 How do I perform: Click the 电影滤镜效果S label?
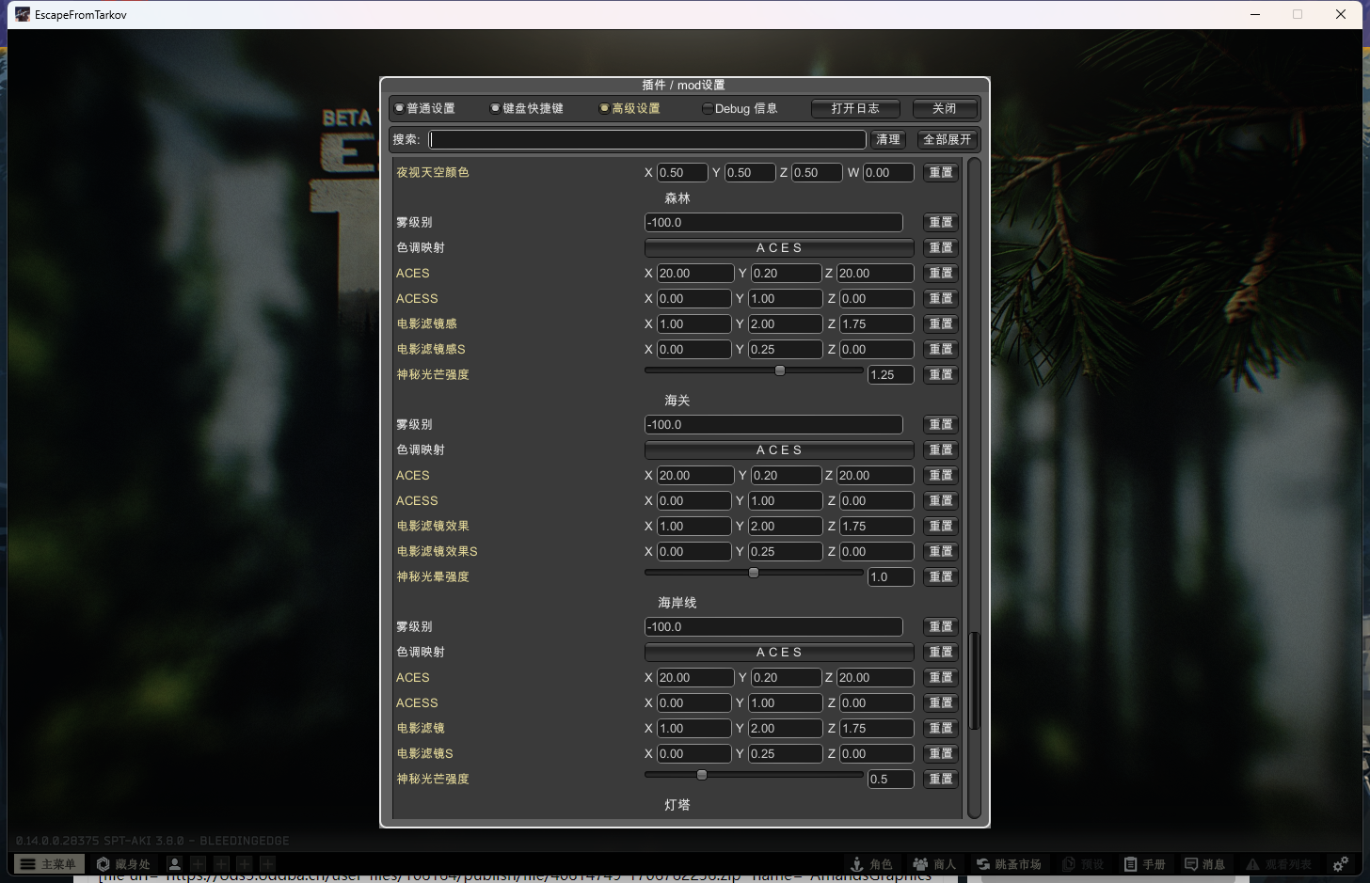438,551
